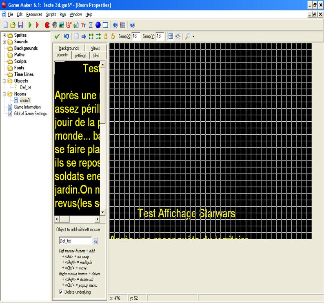Expand the Sprites folder
The image size is (324, 303).
click(x=4, y=36)
